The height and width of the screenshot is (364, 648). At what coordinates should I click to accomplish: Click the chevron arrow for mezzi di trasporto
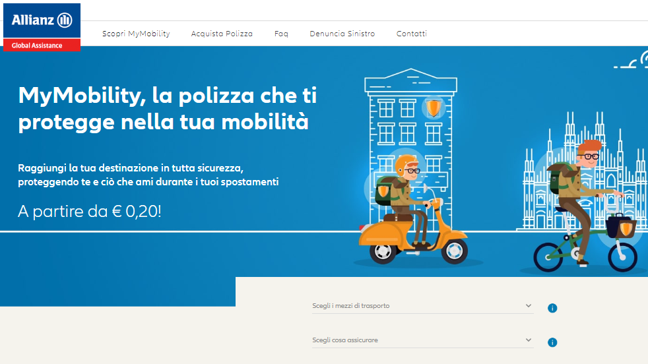click(x=528, y=306)
